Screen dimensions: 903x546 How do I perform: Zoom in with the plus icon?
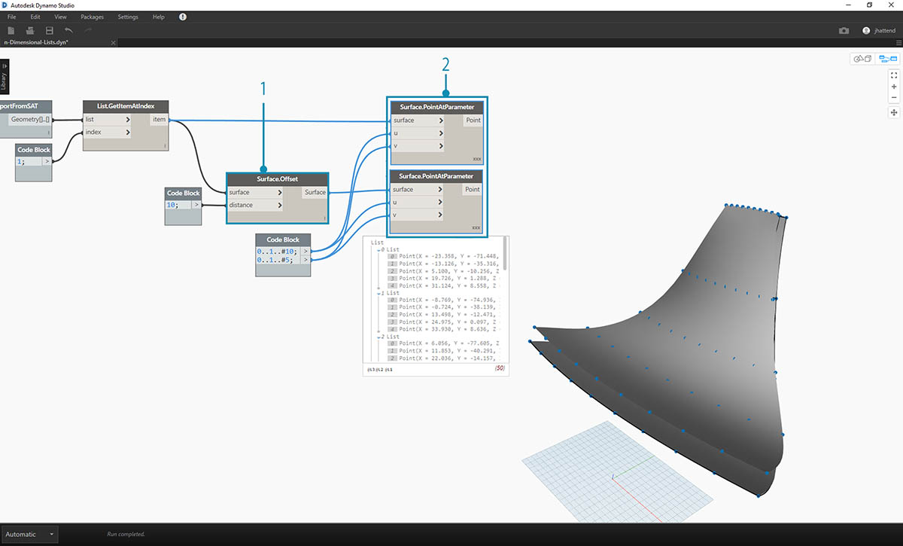point(894,87)
